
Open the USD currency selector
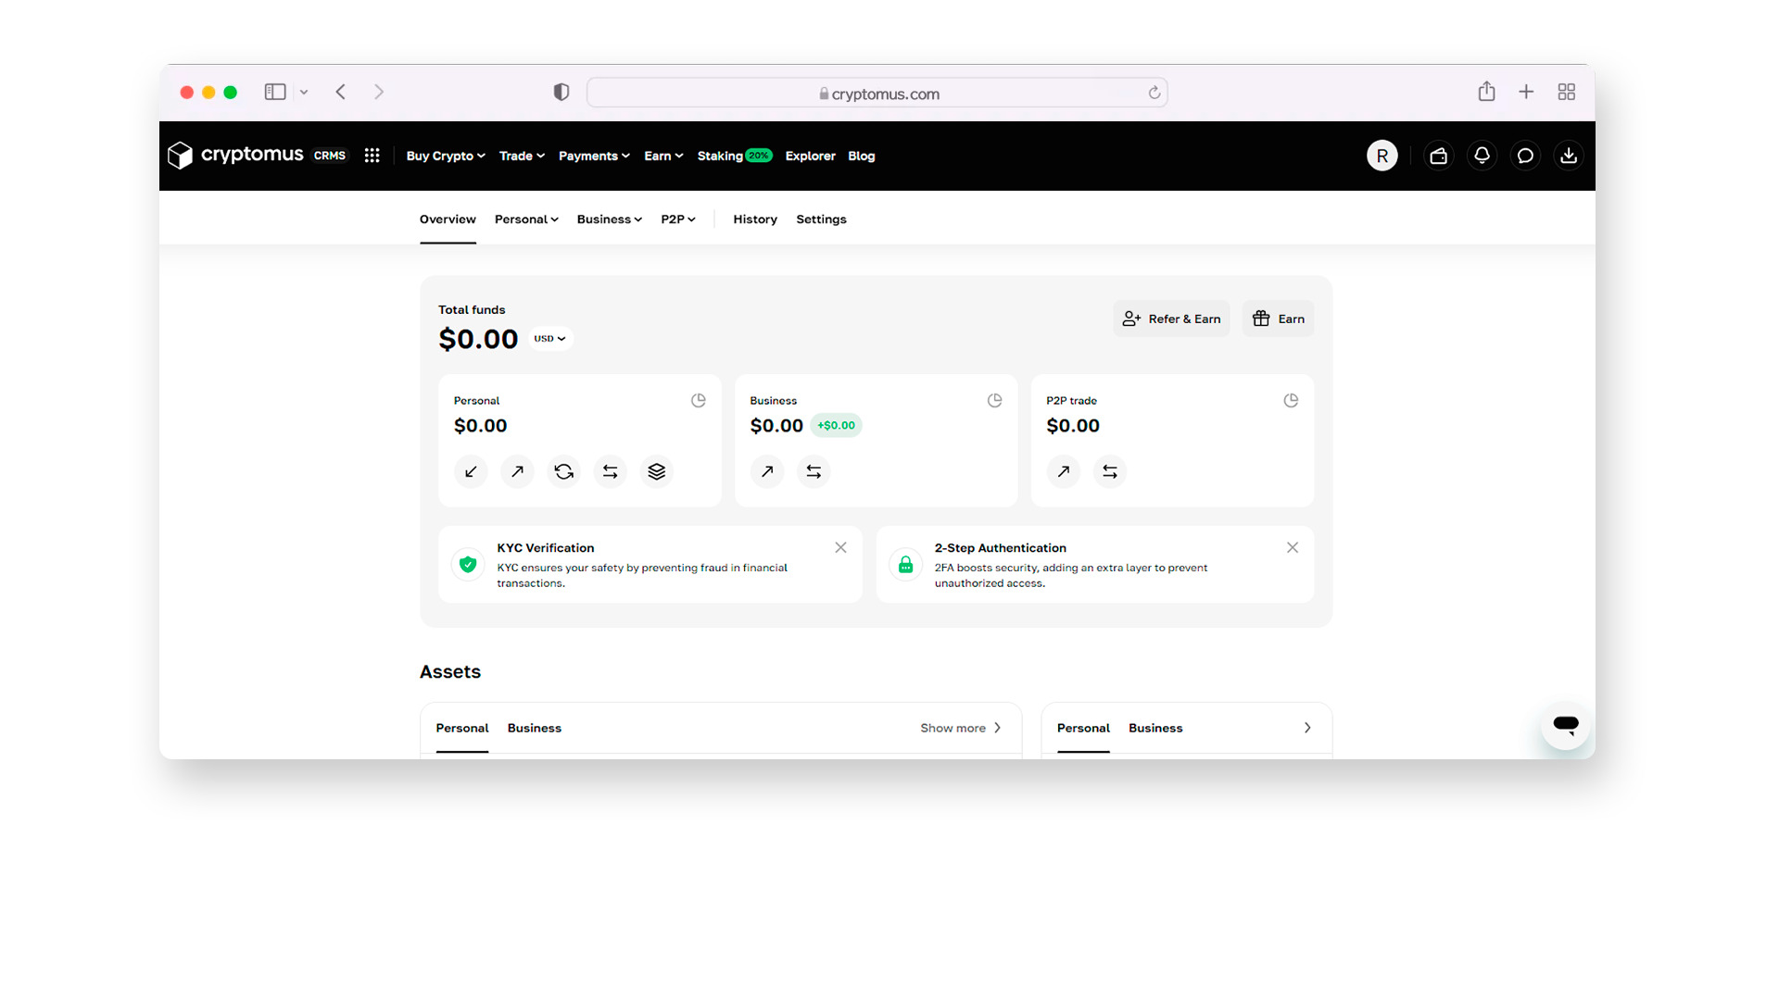[550, 339]
